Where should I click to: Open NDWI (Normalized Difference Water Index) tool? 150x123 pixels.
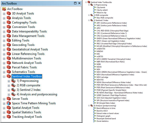pos(114,82)
